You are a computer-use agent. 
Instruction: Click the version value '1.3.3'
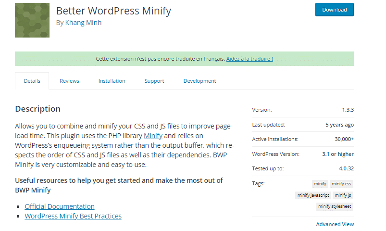pos(348,110)
